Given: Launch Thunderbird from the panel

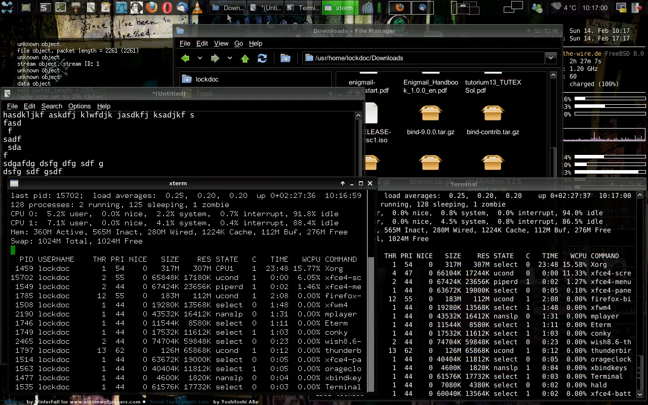Looking at the screenshot, I should pyautogui.click(x=182, y=8).
